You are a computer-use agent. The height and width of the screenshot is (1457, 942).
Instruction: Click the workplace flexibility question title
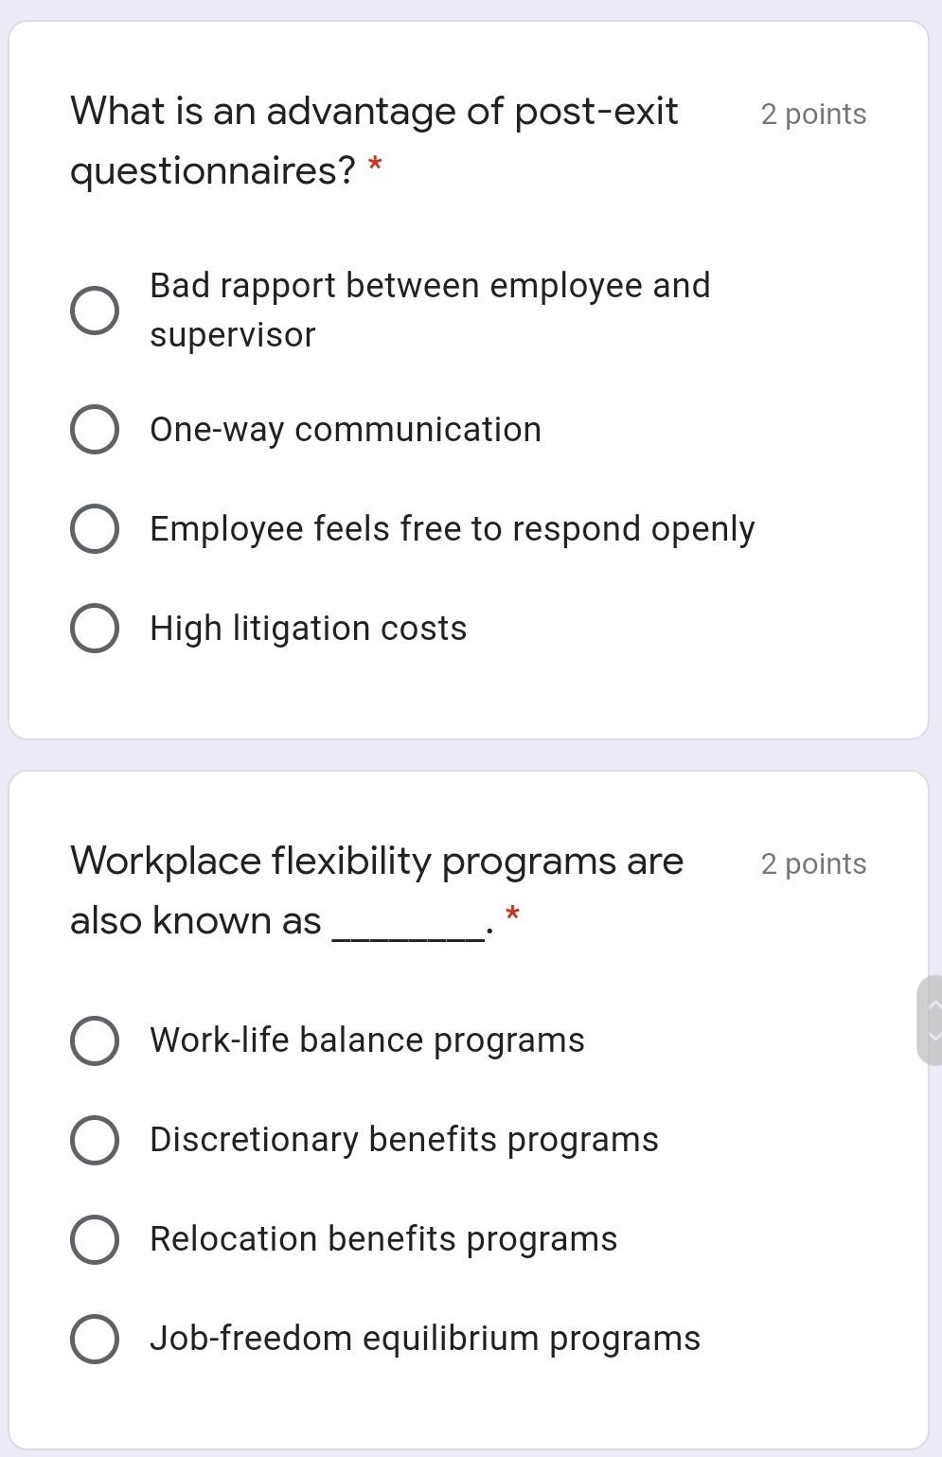pyautogui.click(x=377, y=890)
